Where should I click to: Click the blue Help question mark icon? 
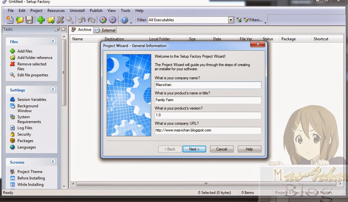point(124,20)
